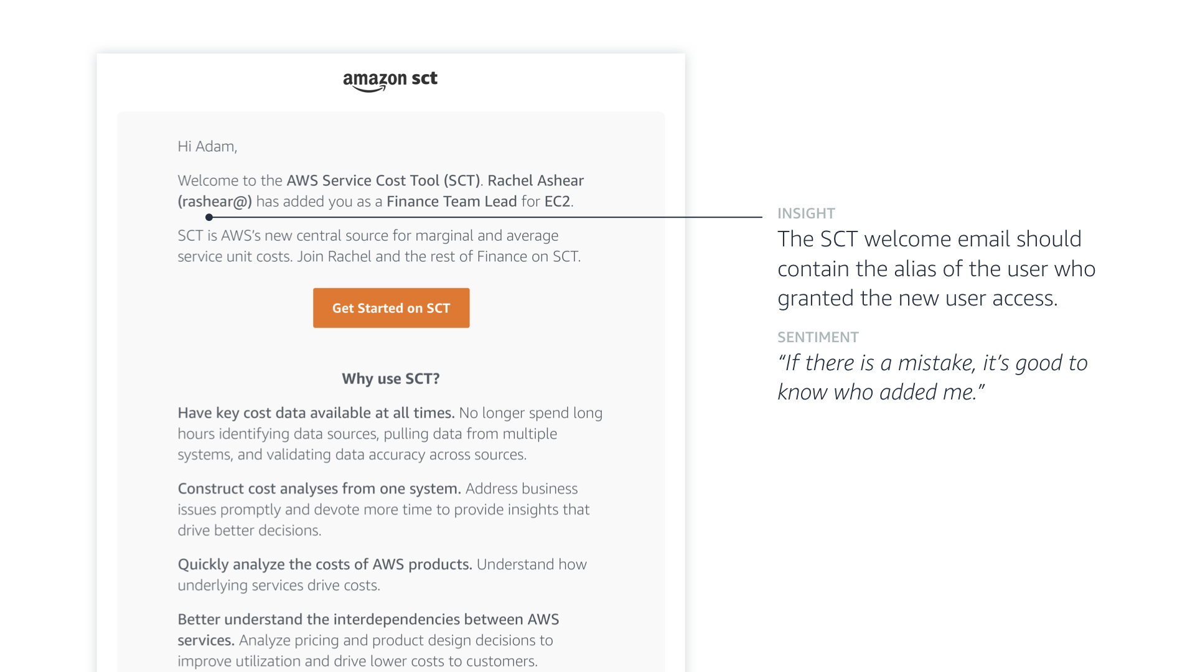Click the INSIGHT label
Image resolution: width=1195 pixels, height=672 pixels.
coord(806,213)
